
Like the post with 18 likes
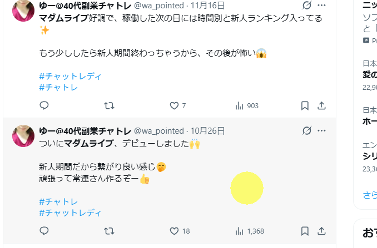click(x=174, y=231)
